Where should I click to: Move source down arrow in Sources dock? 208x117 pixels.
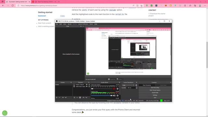click(x=86, y=97)
